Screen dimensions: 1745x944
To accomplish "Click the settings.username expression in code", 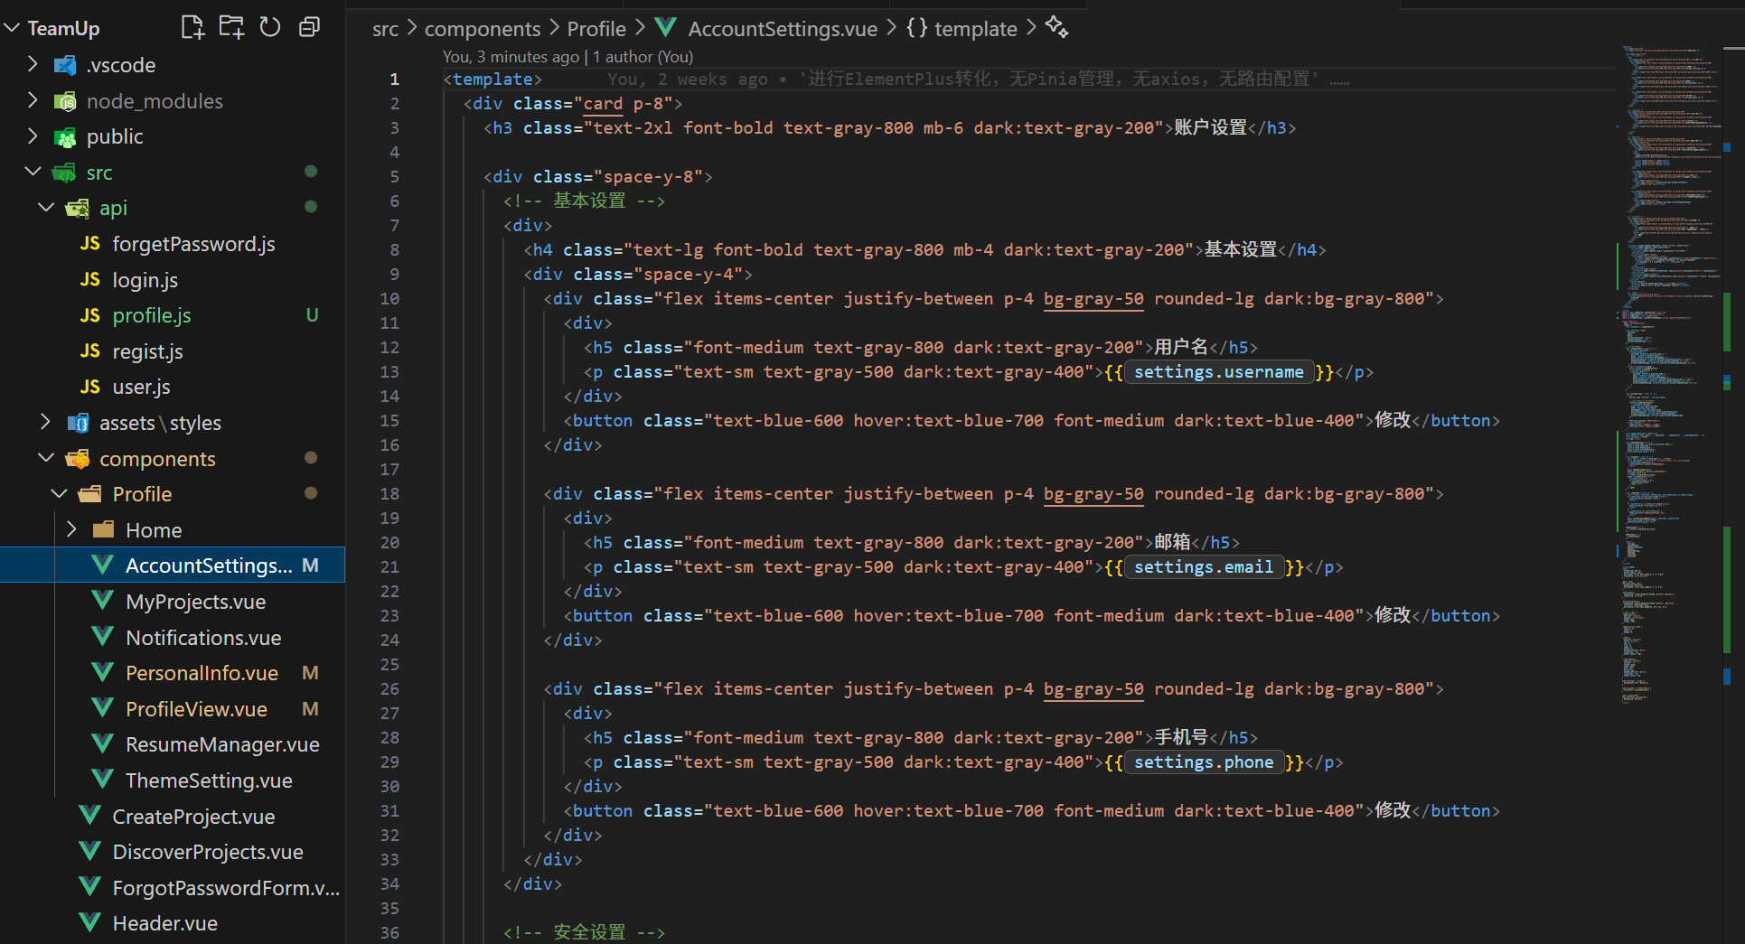I will [x=1218, y=372].
